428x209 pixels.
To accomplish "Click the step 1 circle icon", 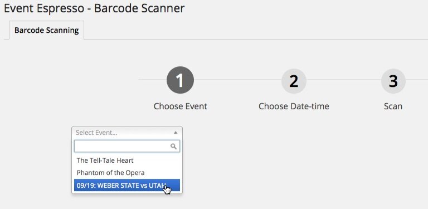I will tap(180, 80).
